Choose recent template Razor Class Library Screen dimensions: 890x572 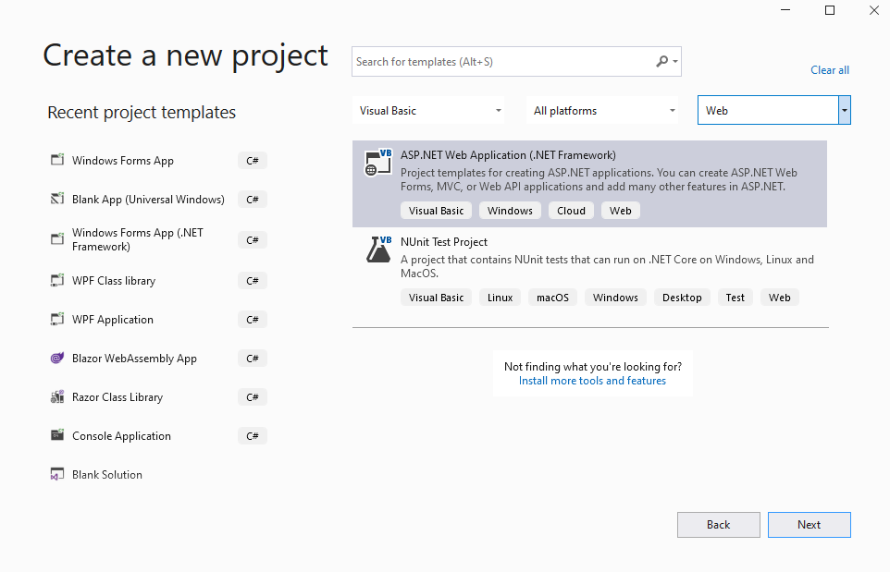[158, 397]
